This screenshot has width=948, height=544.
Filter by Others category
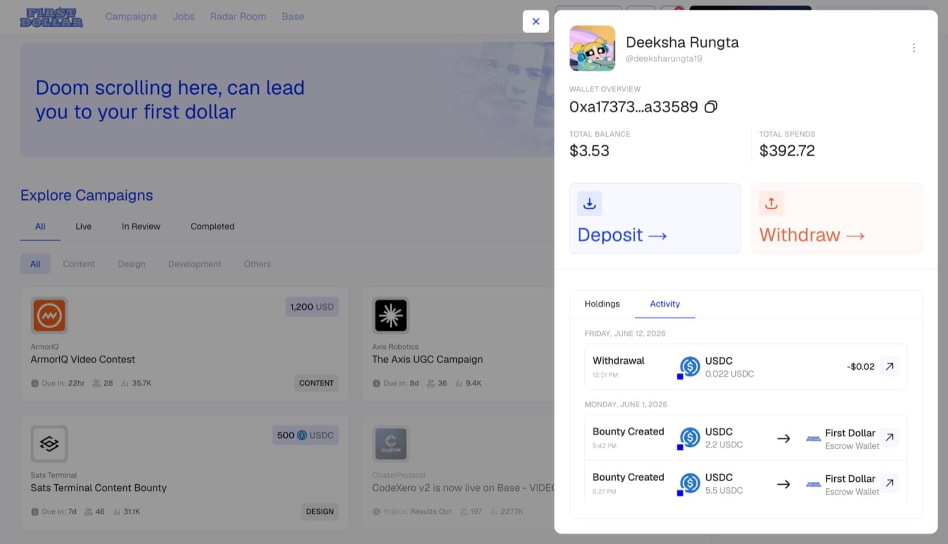pos(257,264)
